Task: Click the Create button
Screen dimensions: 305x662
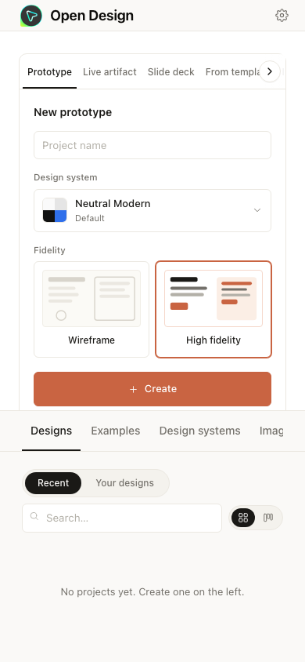Action: (x=152, y=389)
